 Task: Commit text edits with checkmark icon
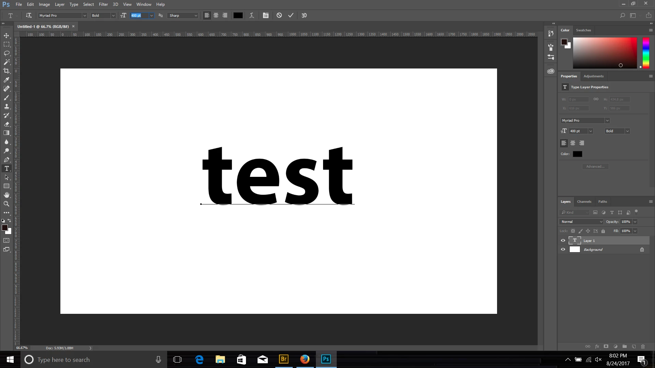(291, 15)
